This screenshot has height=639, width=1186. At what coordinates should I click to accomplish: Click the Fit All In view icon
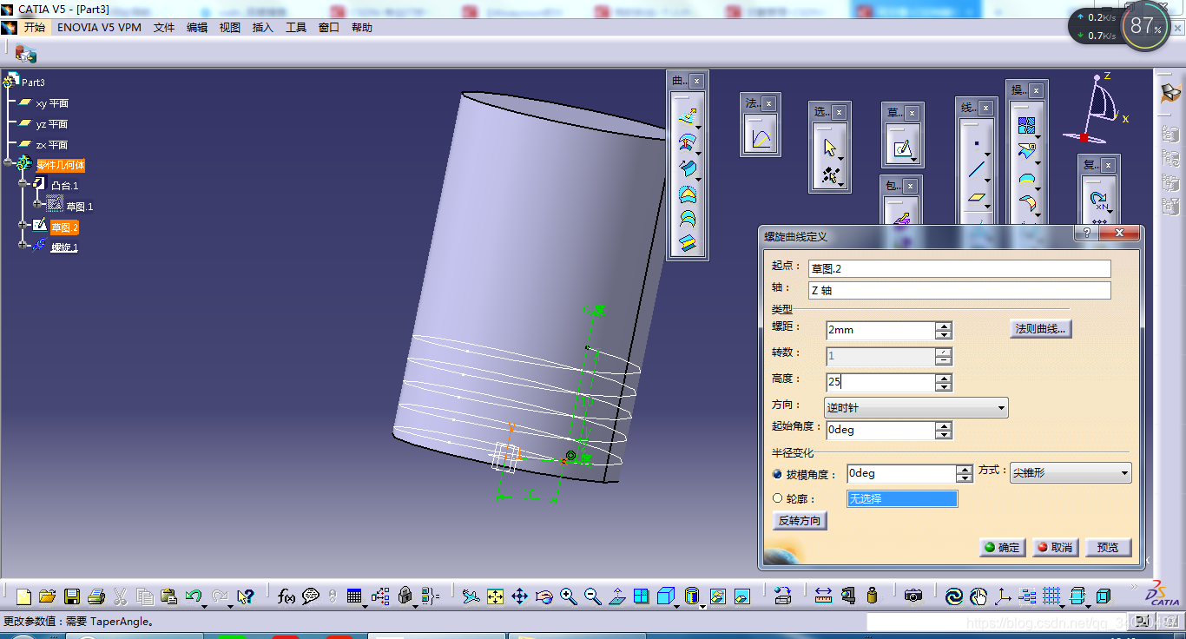pos(495,596)
